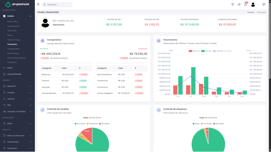The width and height of the screenshot is (271, 152).
Task: Click the Faturamento chart icon
Action: point(158,41)
